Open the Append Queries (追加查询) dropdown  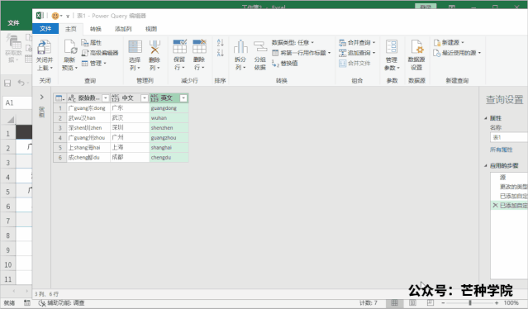pyautogui.click(x=357, y=53)
